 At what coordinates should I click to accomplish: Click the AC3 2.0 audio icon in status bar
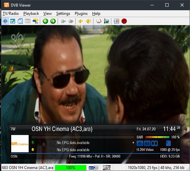(94, 168)
